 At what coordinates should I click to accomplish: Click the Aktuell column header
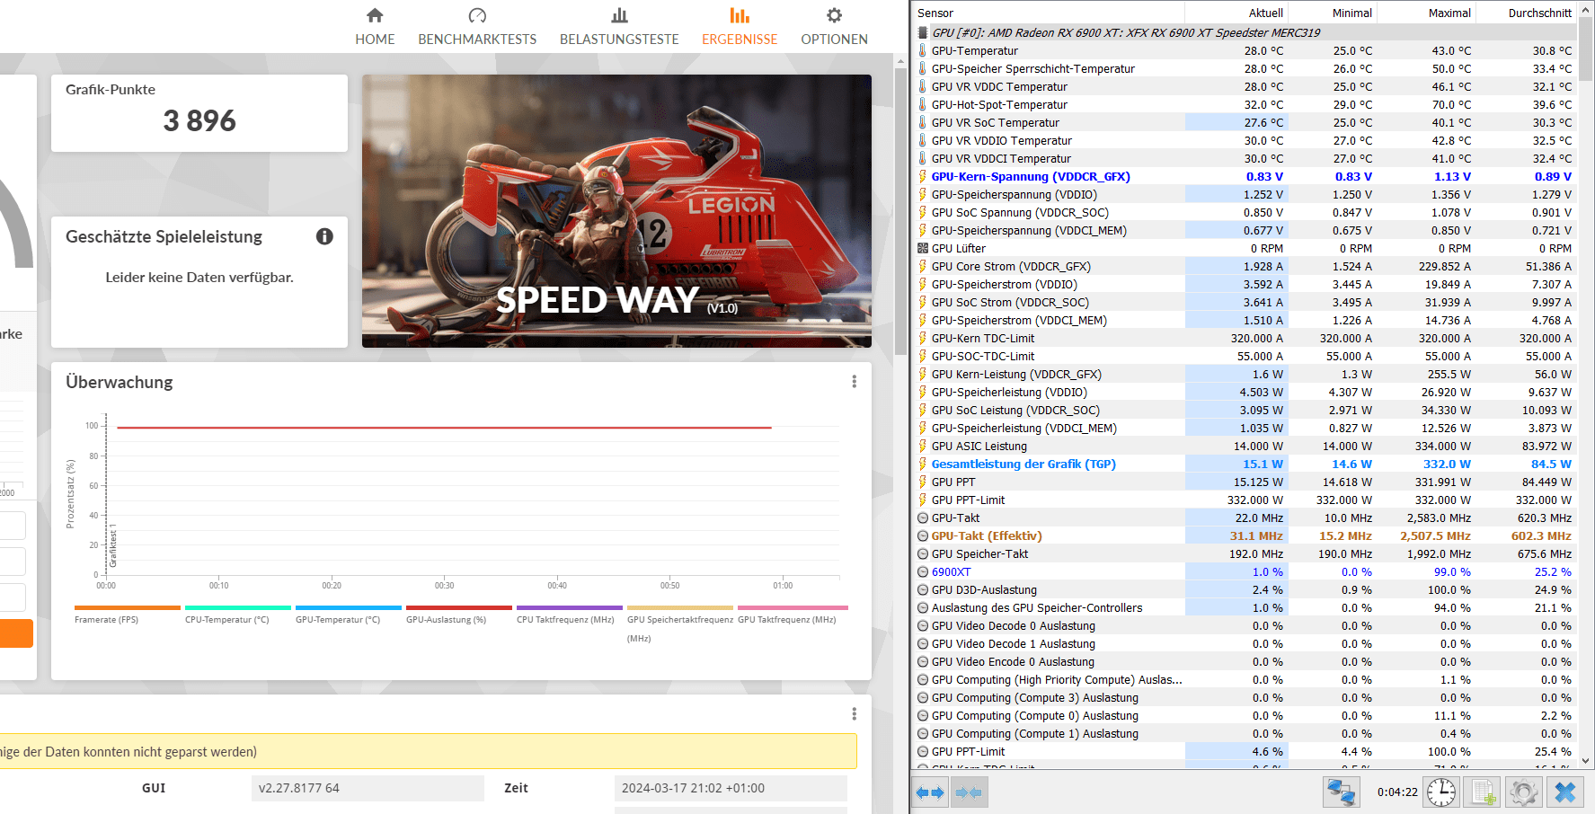(x=1236, y=13)
